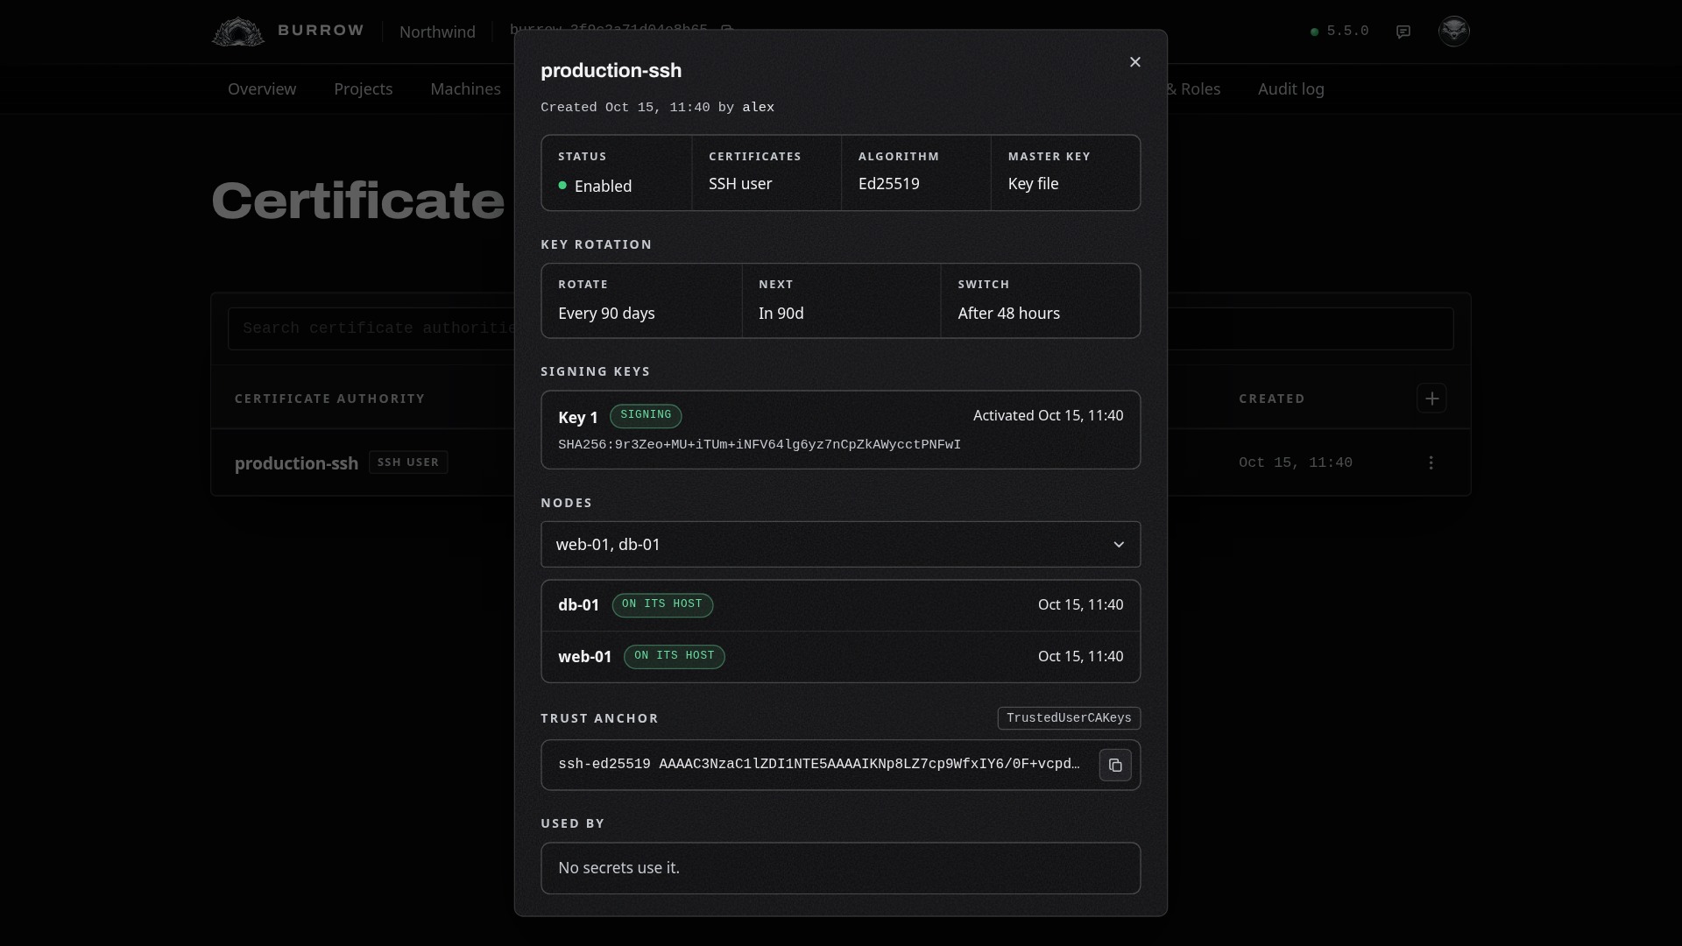Viewport: 1682px width, 946px height.
Task: Go to the Projects tab
Action: point(364,89)
